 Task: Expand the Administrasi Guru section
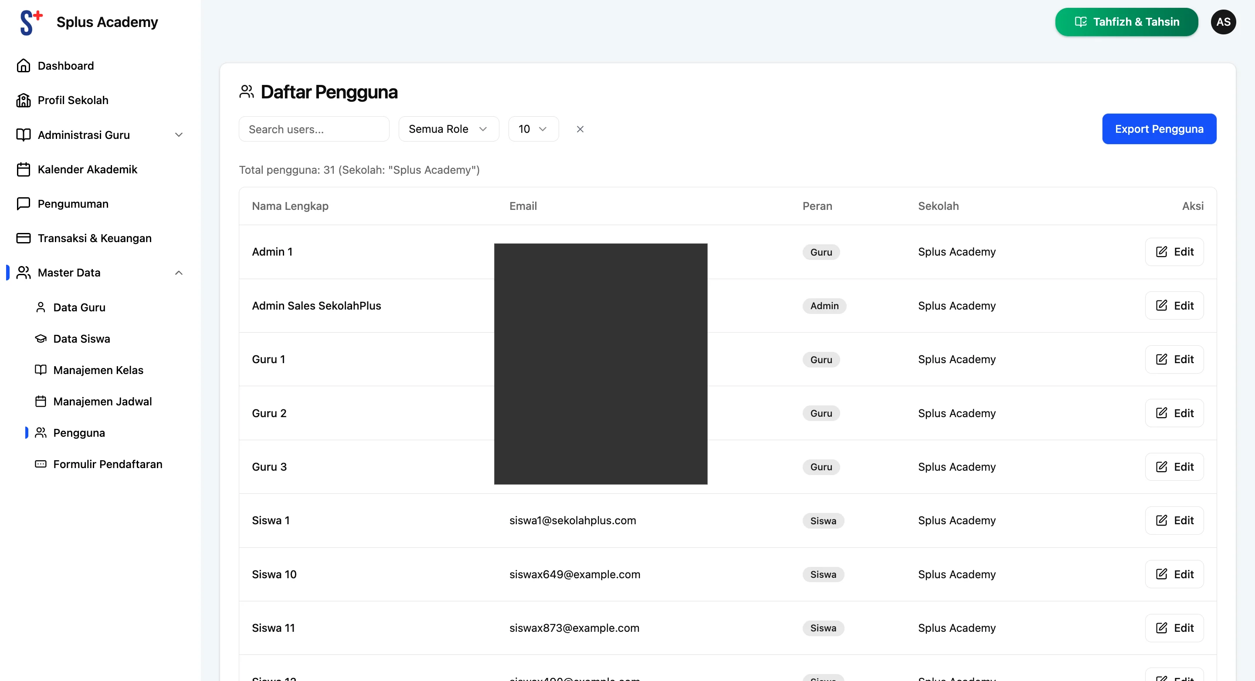[x=179, y=135]
